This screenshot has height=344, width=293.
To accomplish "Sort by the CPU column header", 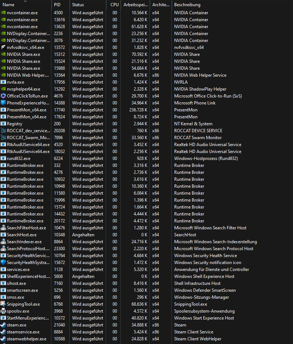I will click(x=114, y=5).
